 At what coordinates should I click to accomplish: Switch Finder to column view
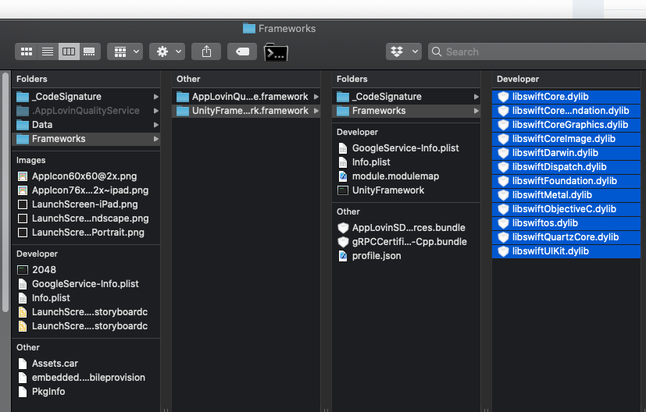coord(69,51)
